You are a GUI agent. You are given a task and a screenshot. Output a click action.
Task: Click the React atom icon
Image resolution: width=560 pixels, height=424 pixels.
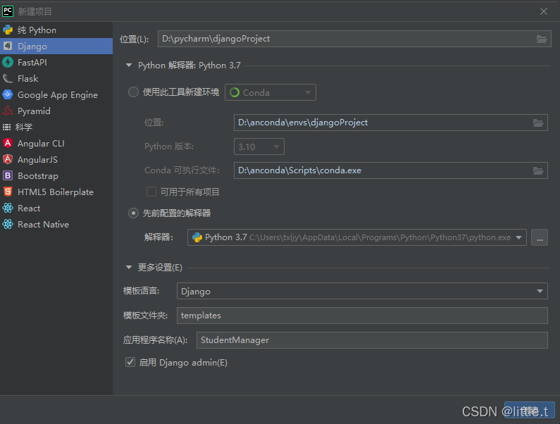tap(8, 208)
